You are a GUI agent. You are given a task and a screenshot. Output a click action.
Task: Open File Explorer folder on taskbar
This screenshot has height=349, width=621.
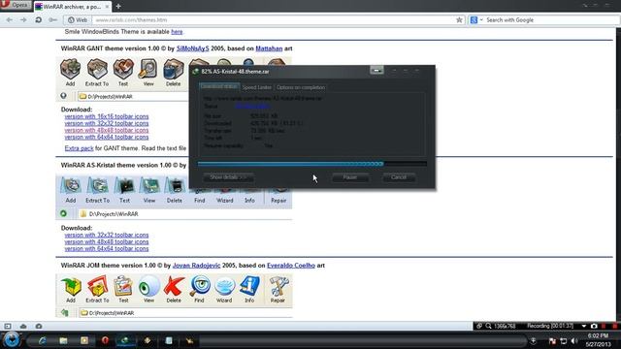click(x=63, y=340)
